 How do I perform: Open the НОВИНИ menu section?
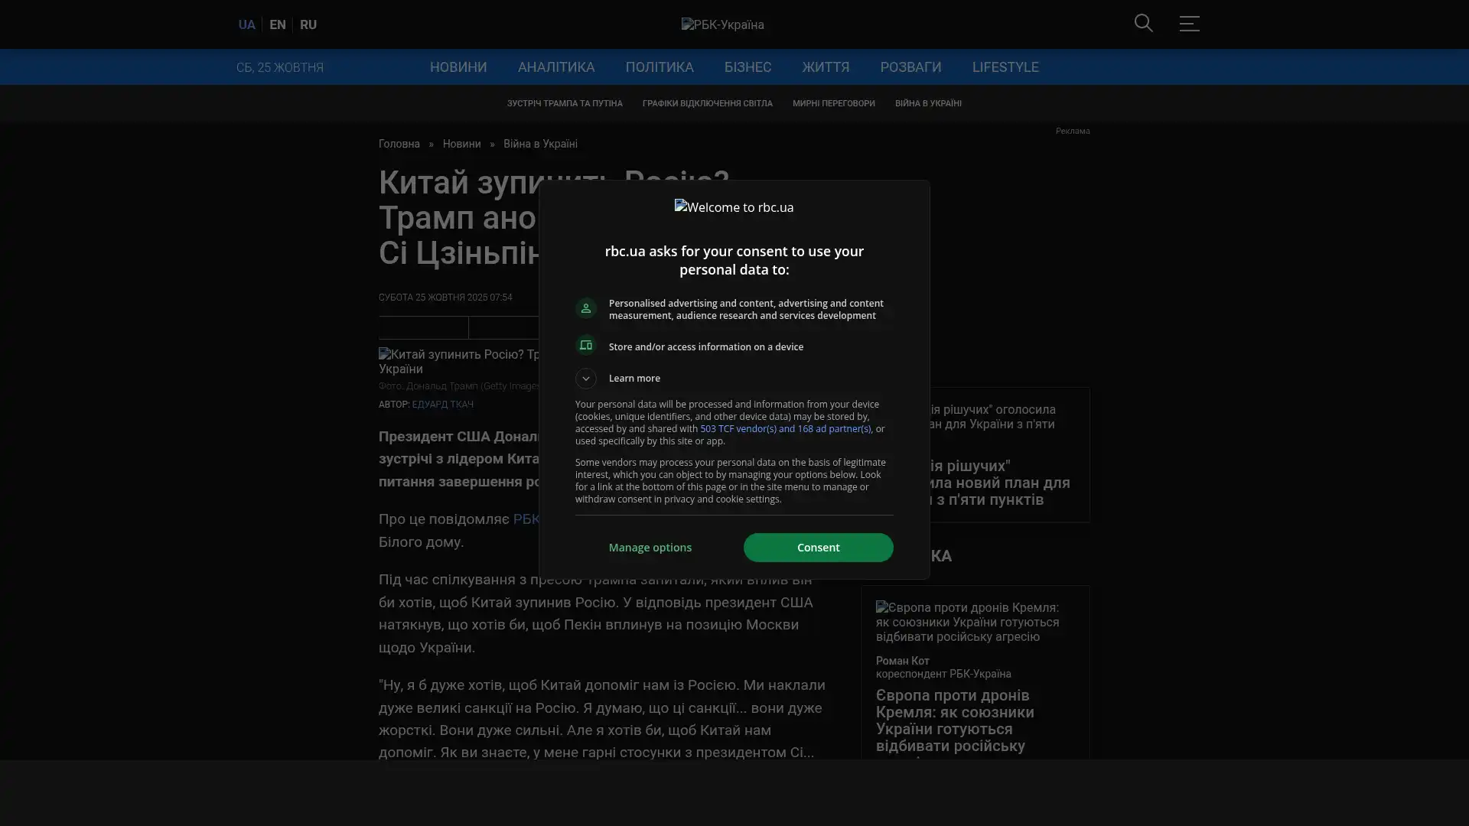(x=458, y=67)
